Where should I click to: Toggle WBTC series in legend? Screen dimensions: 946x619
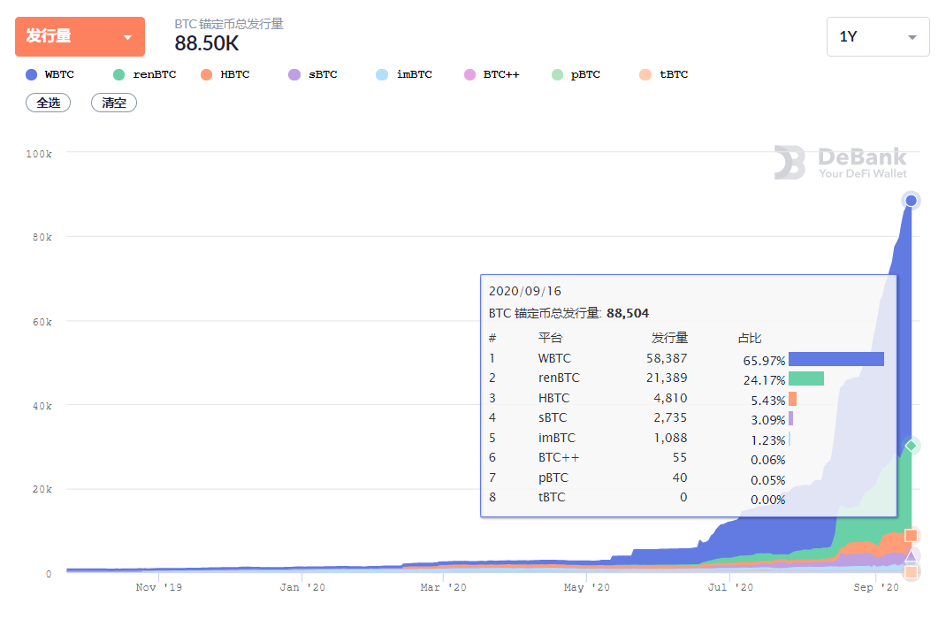click(50, 74)
